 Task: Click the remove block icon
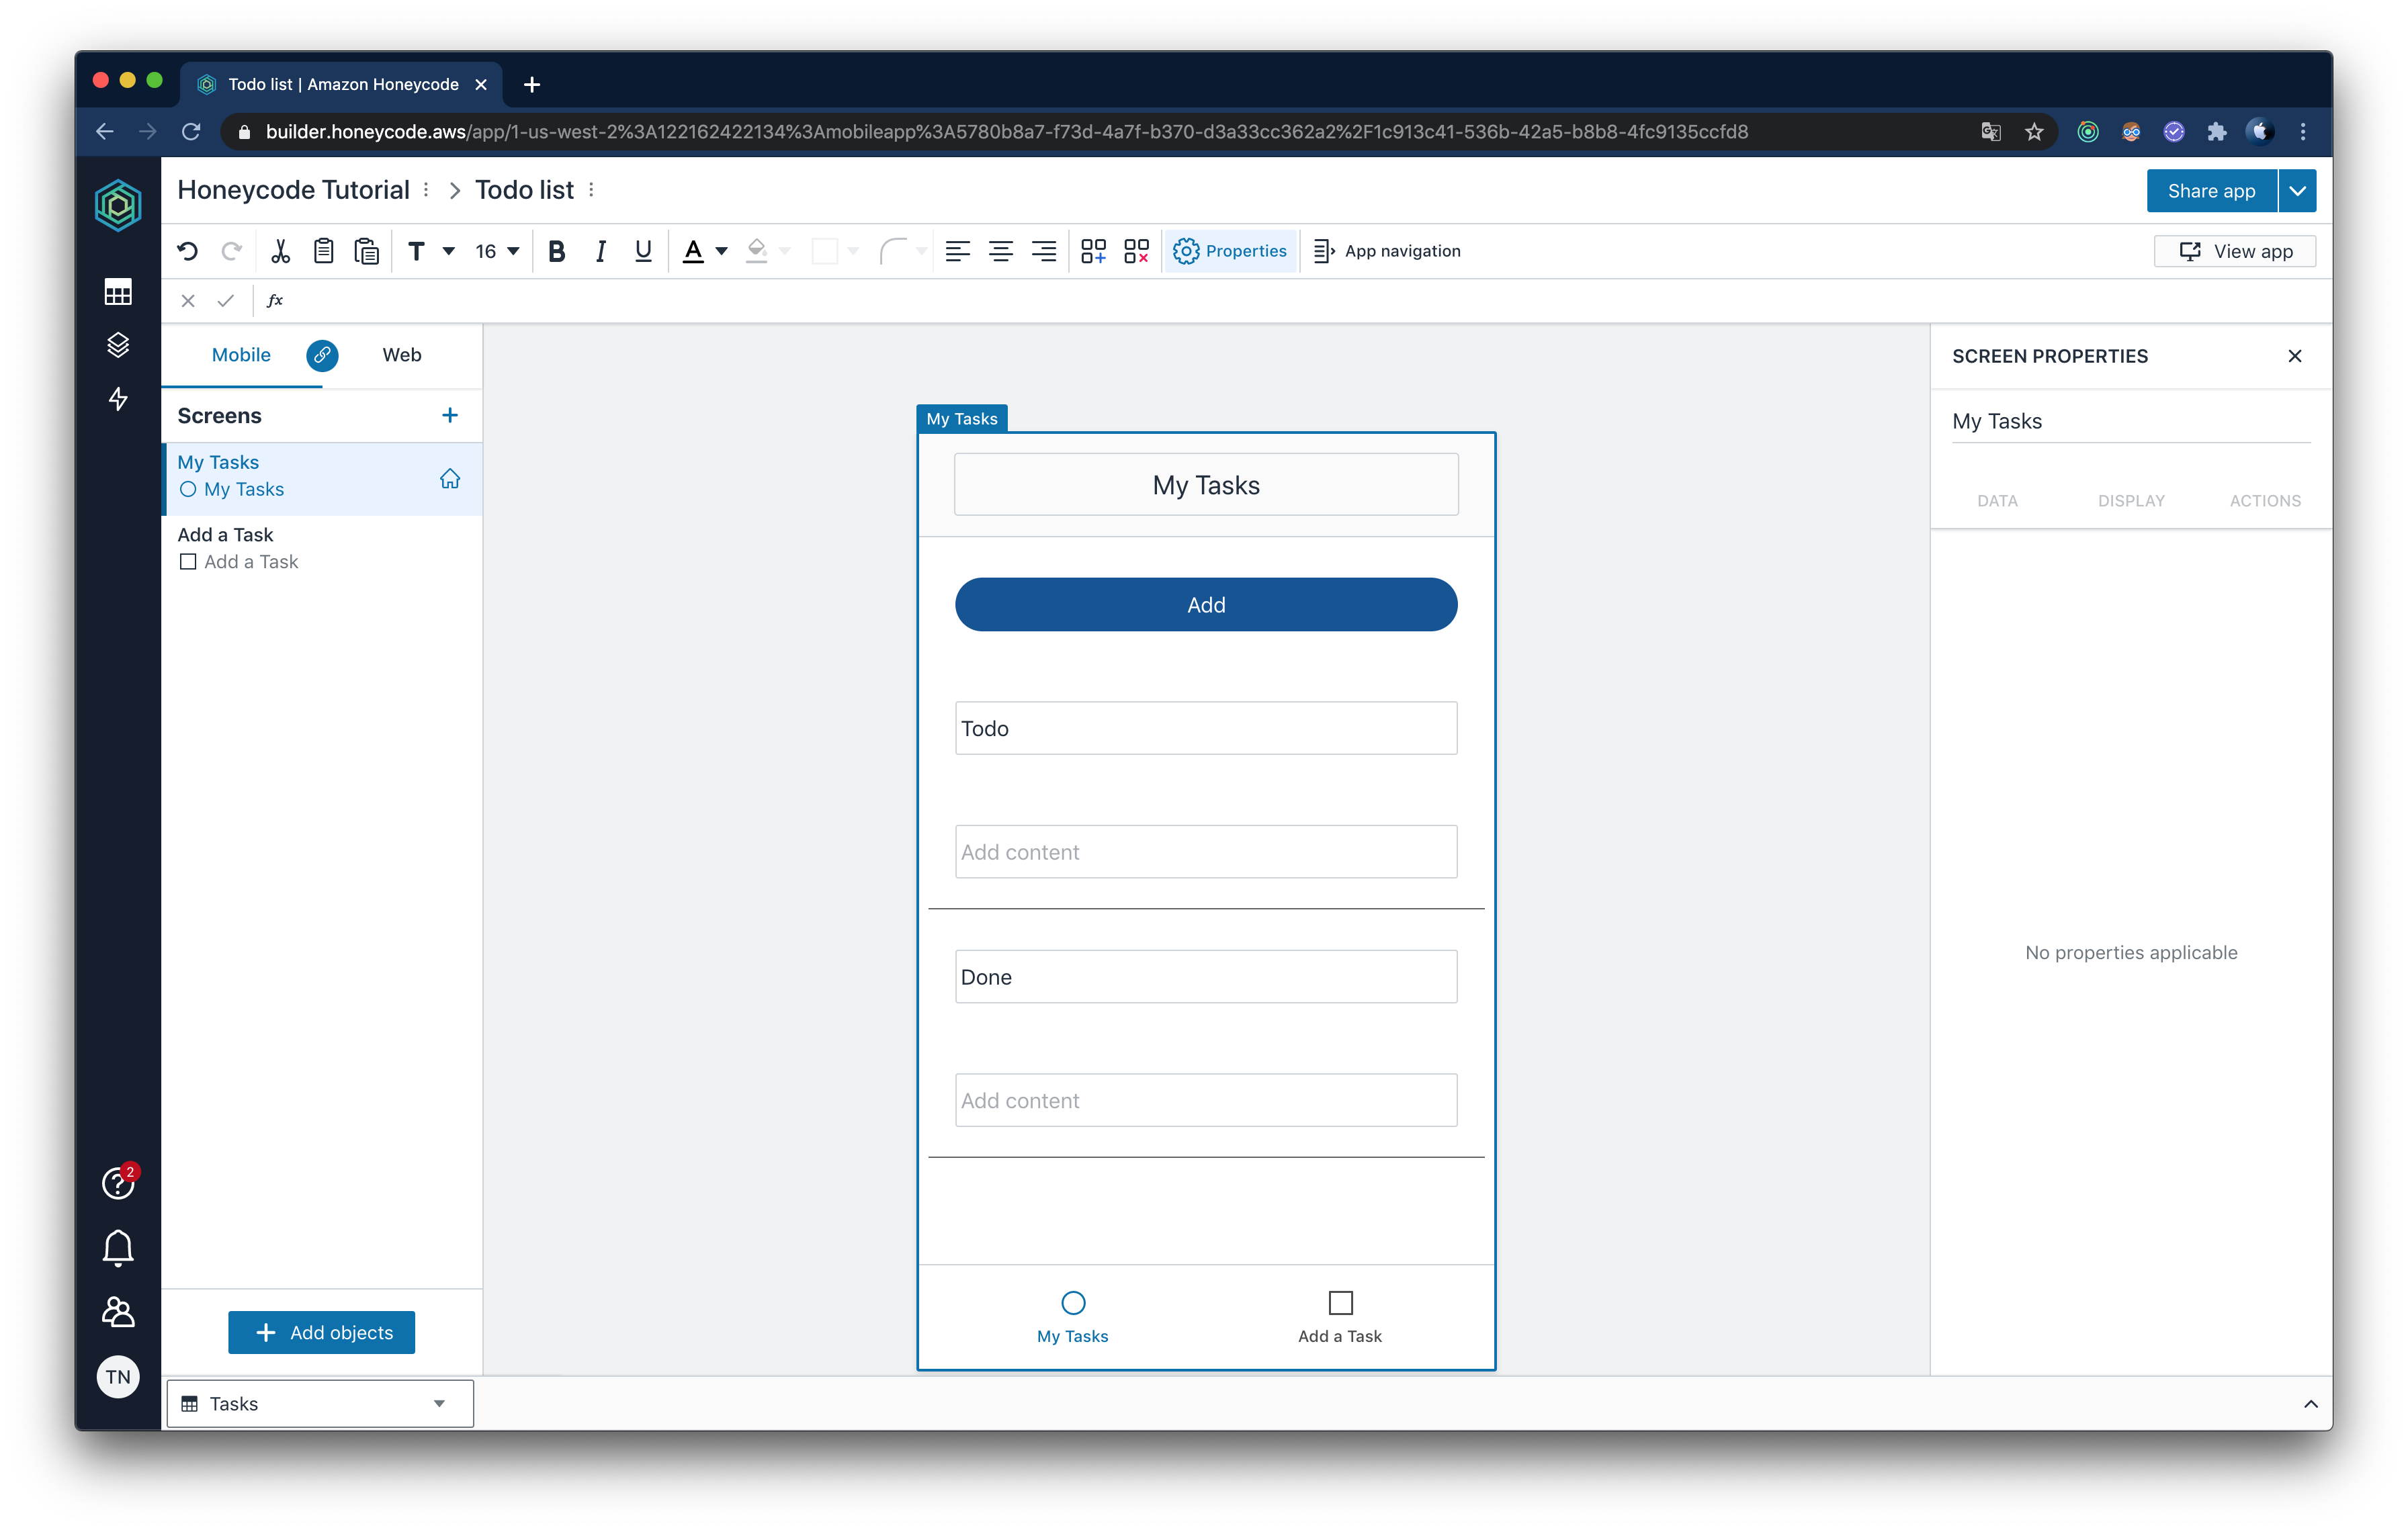pyautogui.click(x=1136, y=251)
